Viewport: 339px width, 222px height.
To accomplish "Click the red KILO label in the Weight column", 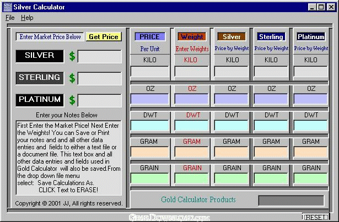I will pyautogui.click(x=191, y=59).
